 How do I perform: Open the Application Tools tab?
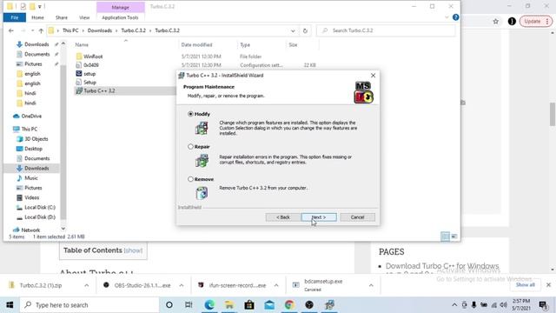tap(120, 17)
